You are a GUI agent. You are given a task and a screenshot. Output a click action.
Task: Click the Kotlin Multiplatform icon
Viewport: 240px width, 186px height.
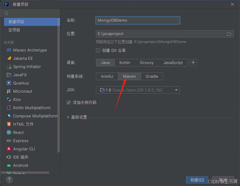pyautogui.click(x=9, y=108)
